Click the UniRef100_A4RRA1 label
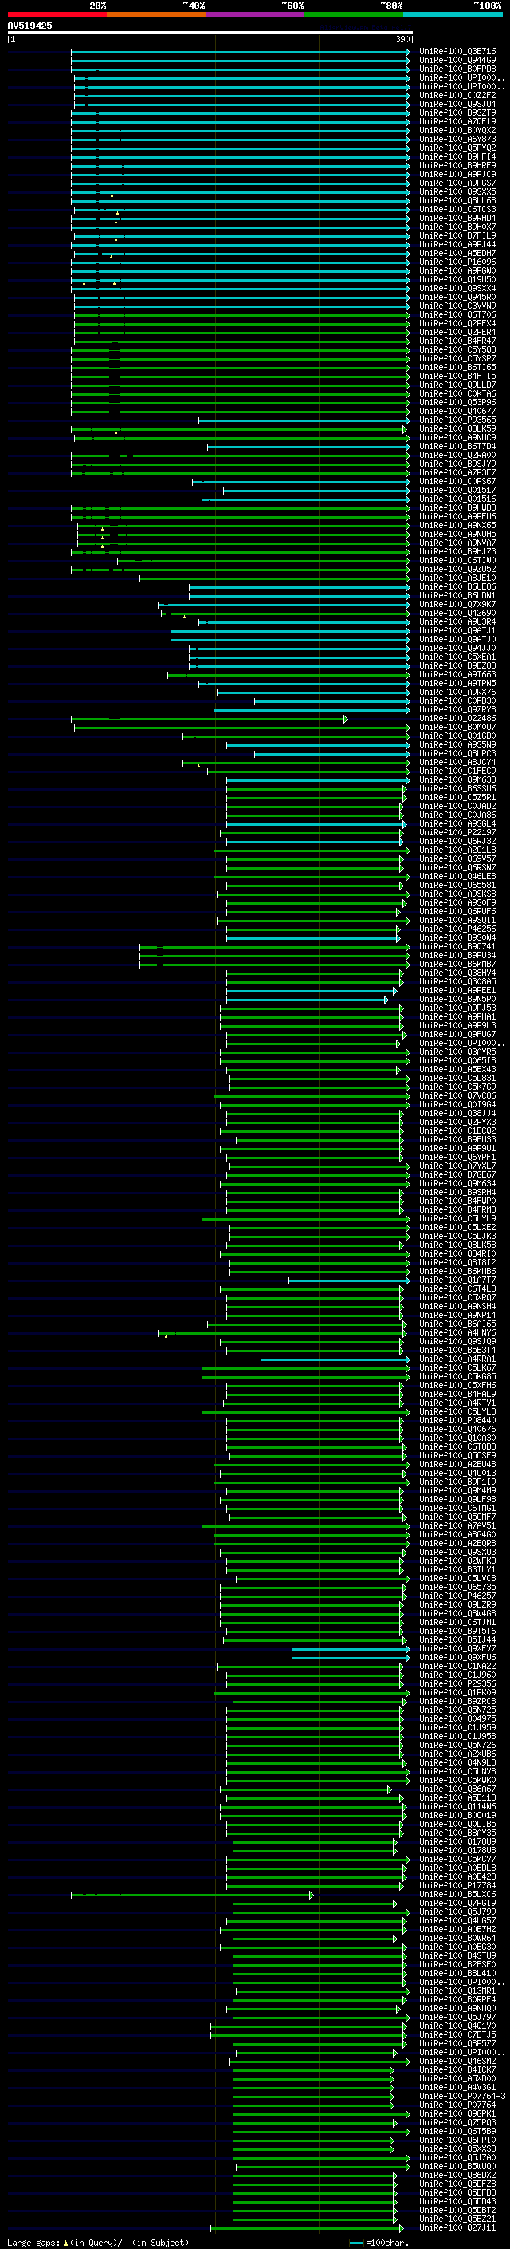 pos(457,1359)
